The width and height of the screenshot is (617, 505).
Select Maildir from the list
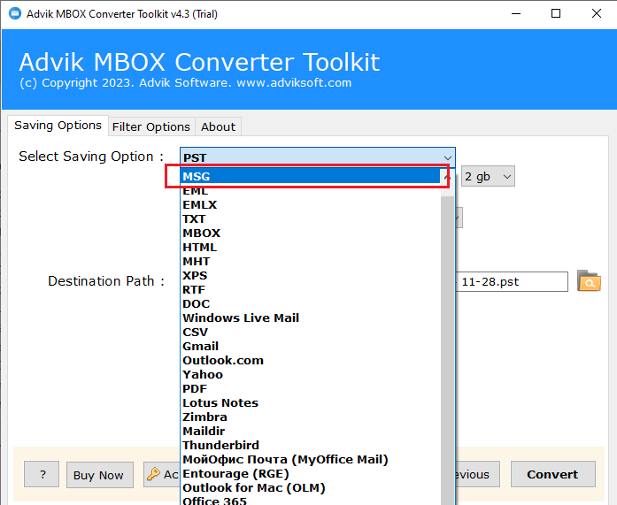310,431
